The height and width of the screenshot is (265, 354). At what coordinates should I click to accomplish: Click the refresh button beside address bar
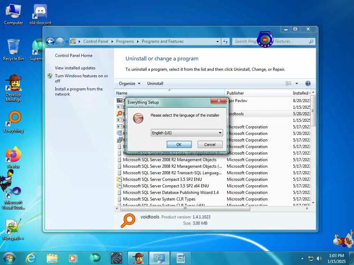225,41
